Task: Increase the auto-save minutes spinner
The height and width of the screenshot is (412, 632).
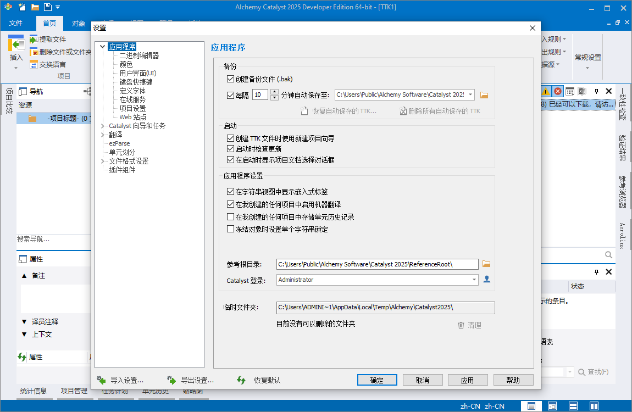Action: tap(274, 92)
